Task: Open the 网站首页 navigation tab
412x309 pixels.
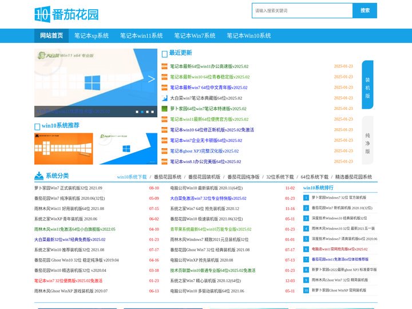Action: pos(51,35)
